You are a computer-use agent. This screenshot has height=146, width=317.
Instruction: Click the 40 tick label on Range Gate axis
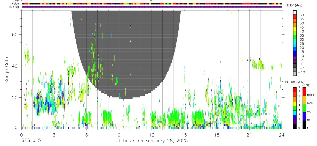point(15,66)
